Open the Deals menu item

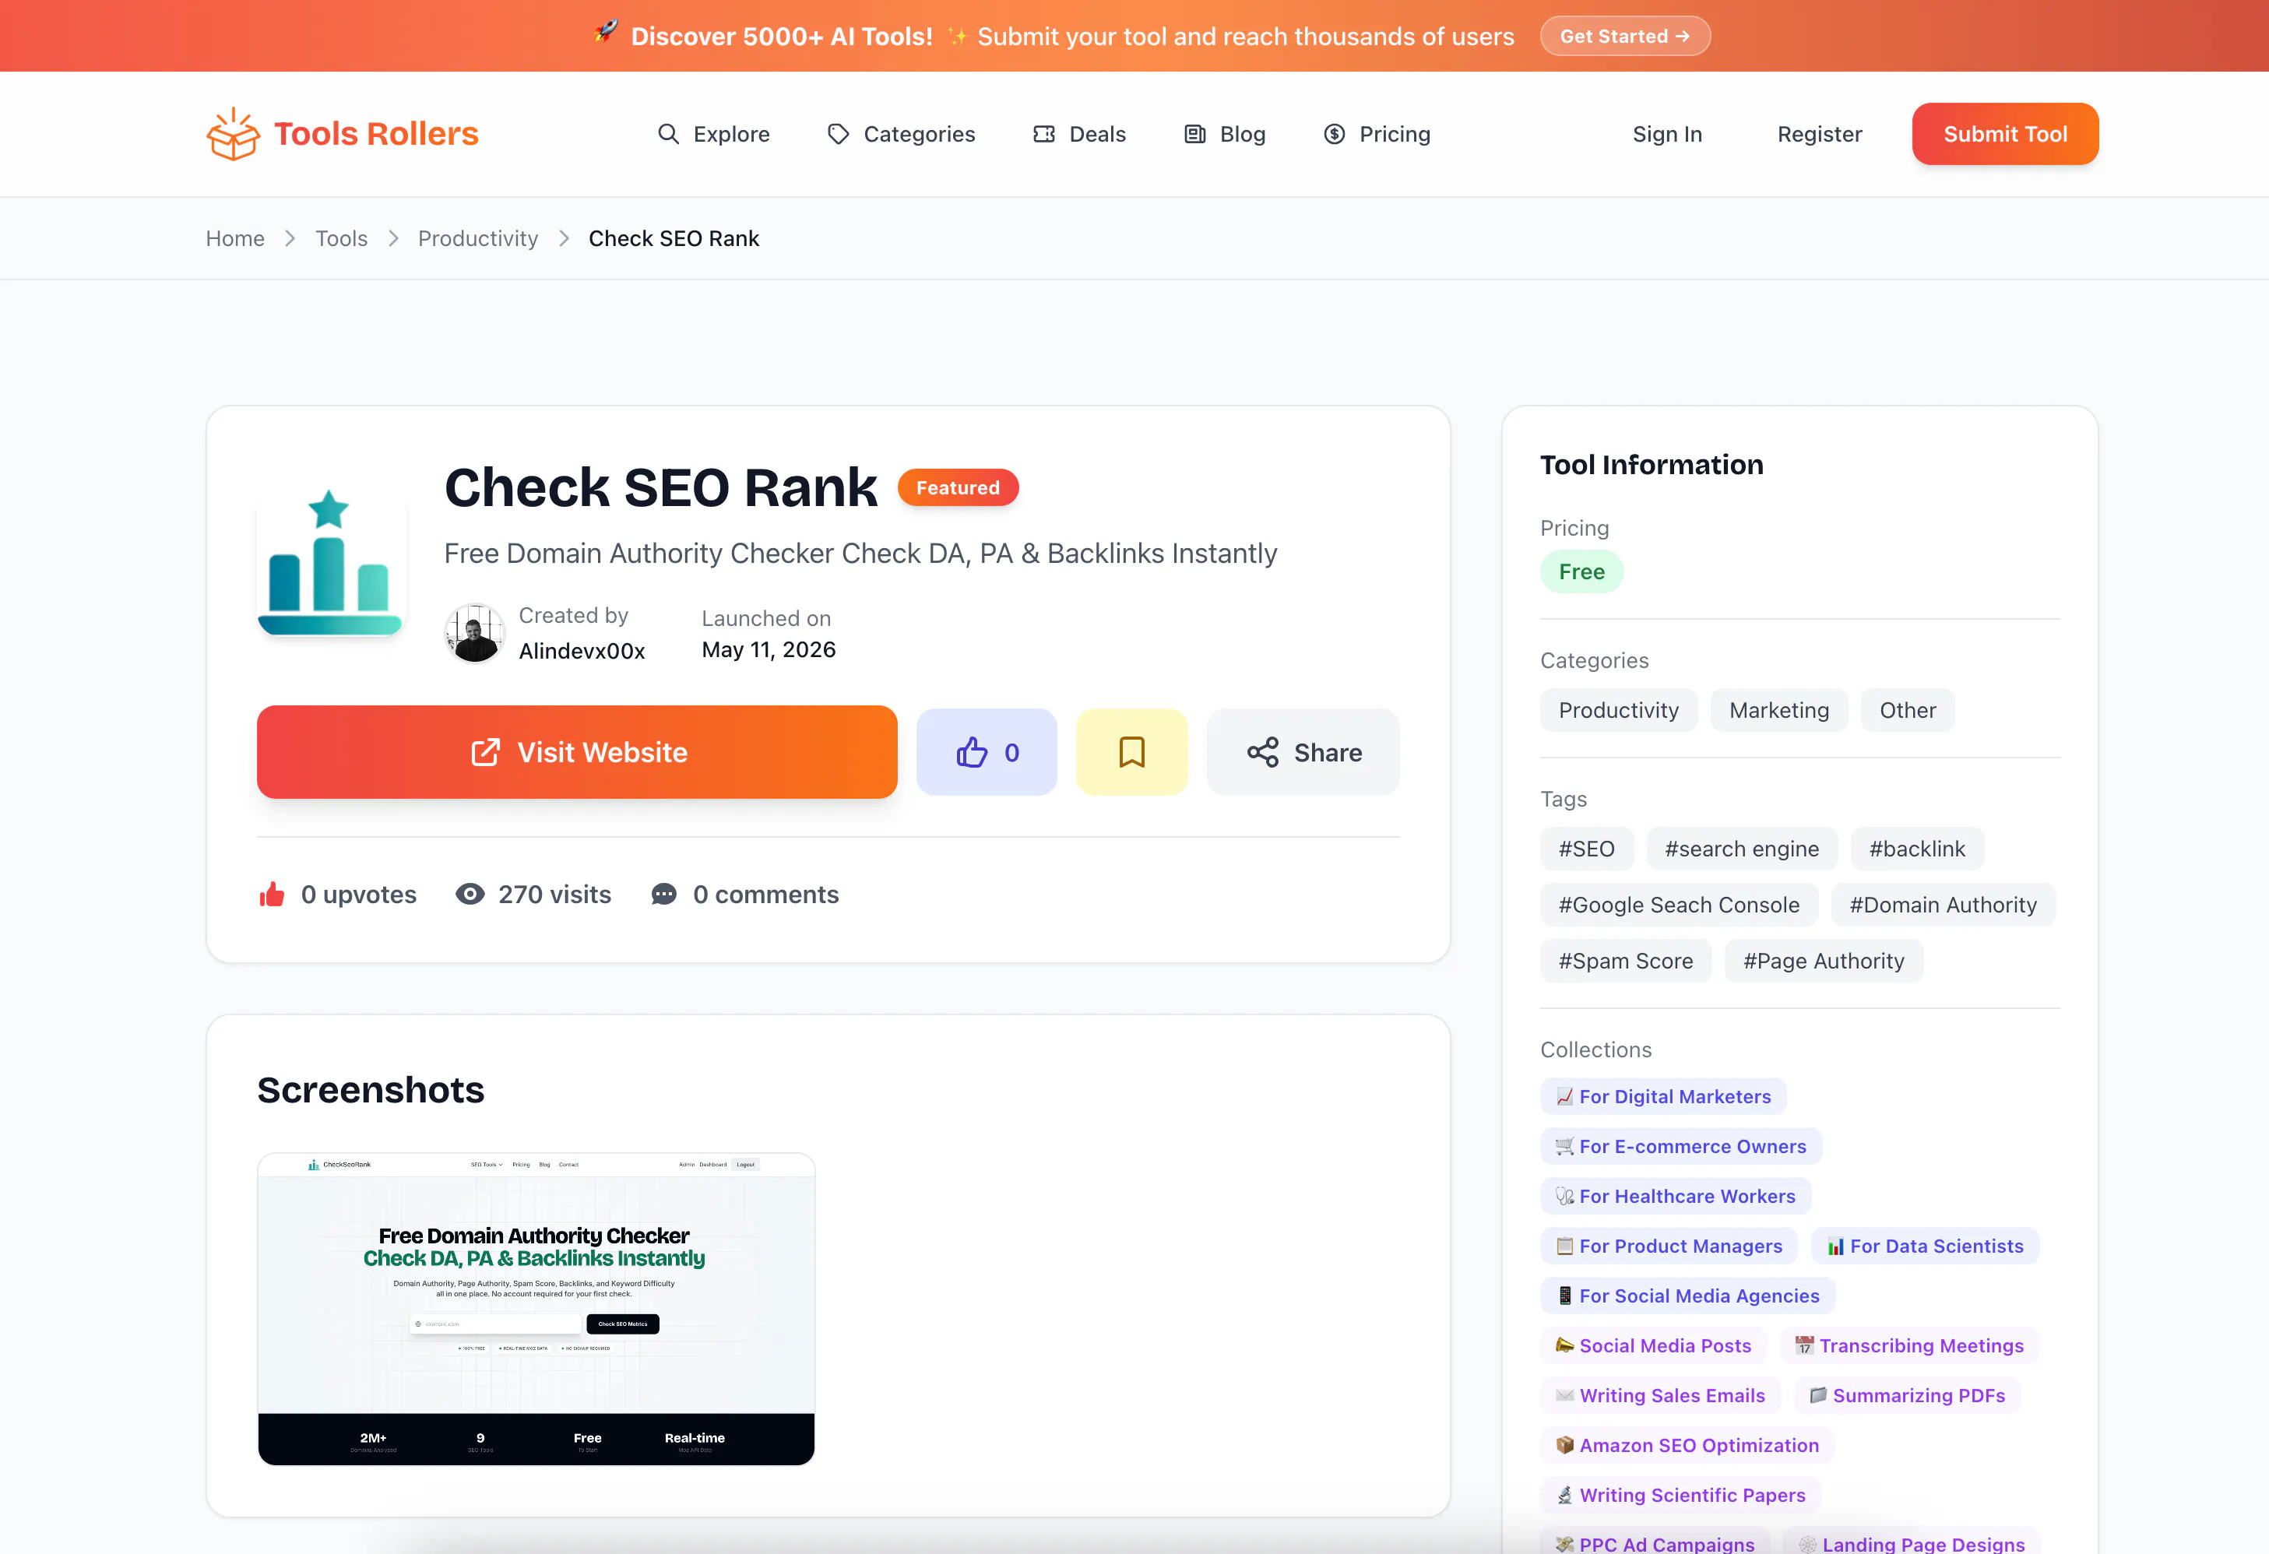click(1080, 134)
